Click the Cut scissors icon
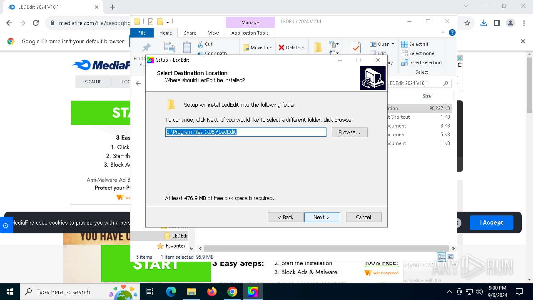533x300 pixels. point(200,44)
